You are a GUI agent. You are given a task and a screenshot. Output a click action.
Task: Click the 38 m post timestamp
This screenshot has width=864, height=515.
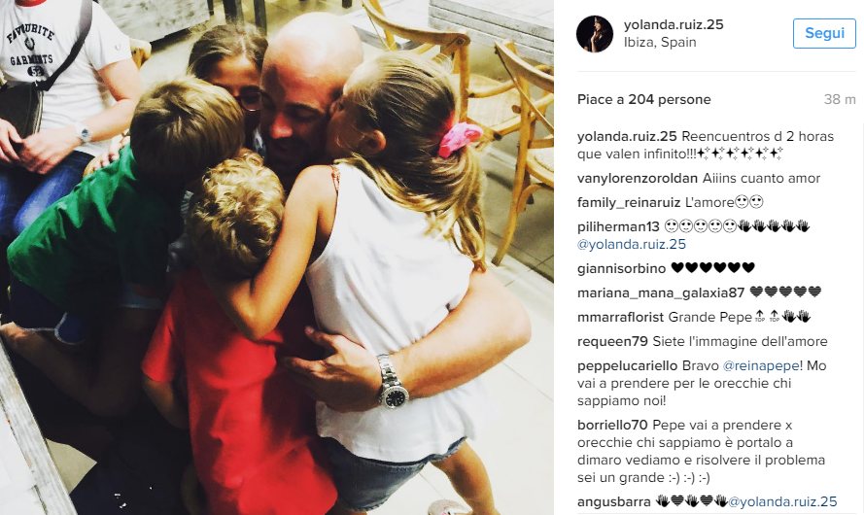point(839,100)
